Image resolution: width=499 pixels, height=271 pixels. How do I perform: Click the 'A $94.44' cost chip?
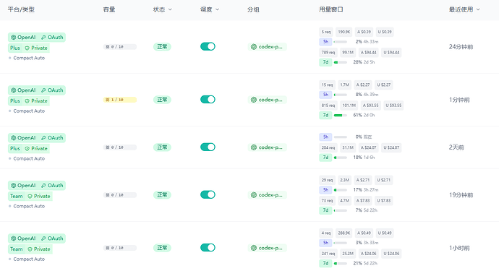[369, 53]
